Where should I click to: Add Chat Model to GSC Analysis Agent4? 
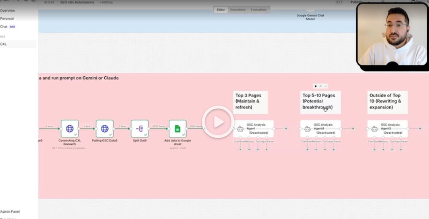point(307,149)
